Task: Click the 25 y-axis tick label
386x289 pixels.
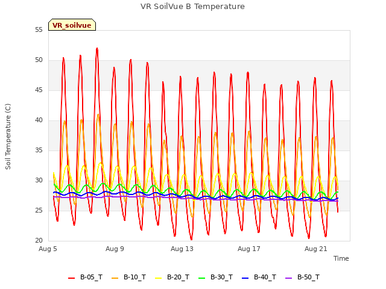Action: pyautogui.click(x=39, y=211)
